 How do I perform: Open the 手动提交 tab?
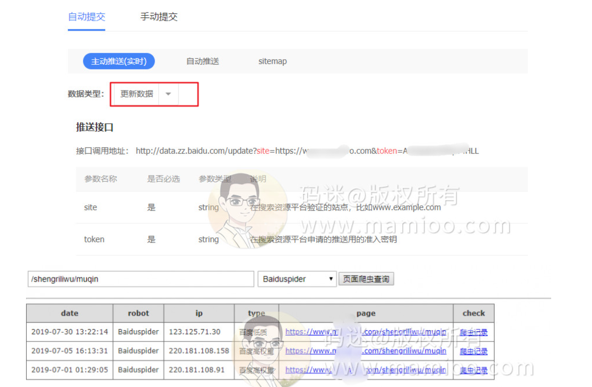point(159,17)
